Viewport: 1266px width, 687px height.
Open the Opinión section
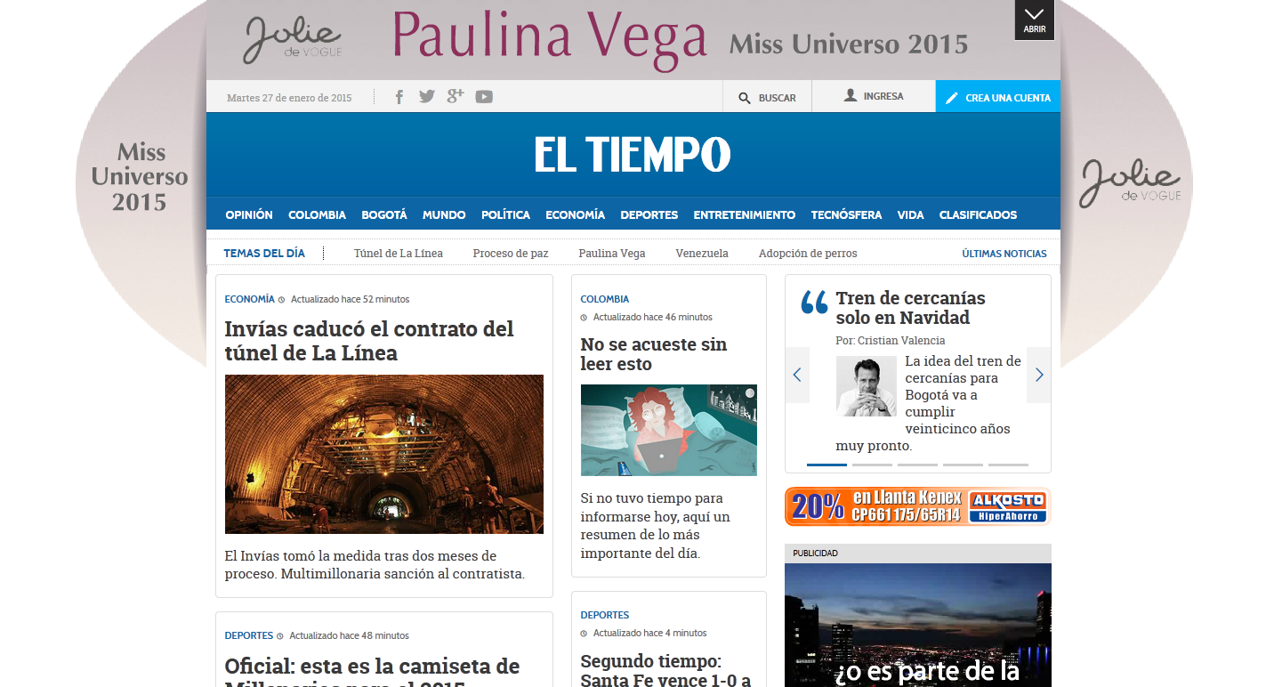click(x=249, y=214)
